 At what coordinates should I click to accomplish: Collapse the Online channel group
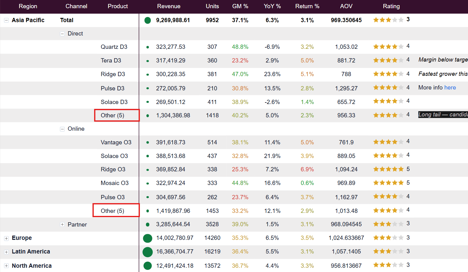pyautogui.click(x=62, y=129)
